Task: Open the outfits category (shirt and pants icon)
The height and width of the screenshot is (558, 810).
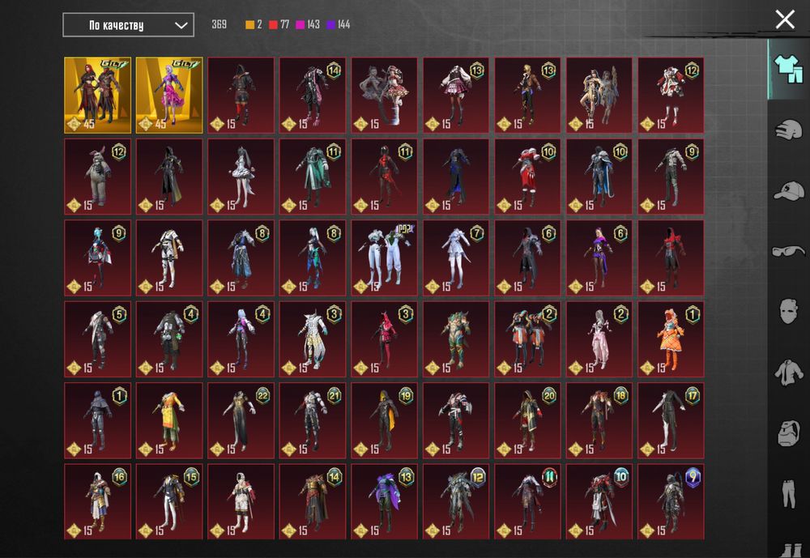Action: pyautogui.click(x=788, y=69)
